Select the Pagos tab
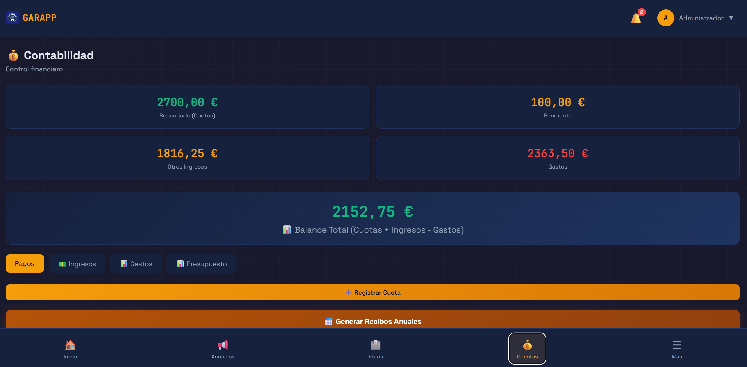The height and width of the screenshot is (367, 747). 25,263
